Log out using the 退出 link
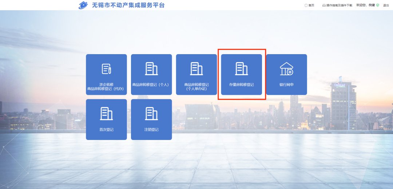393x189 pixels. coord(386,5)
